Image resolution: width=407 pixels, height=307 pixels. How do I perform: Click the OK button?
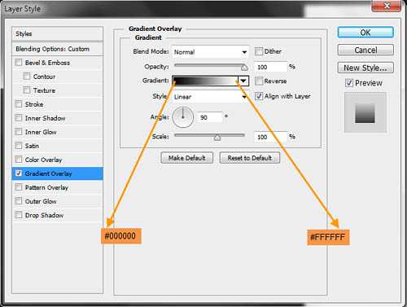pos(365,33)
